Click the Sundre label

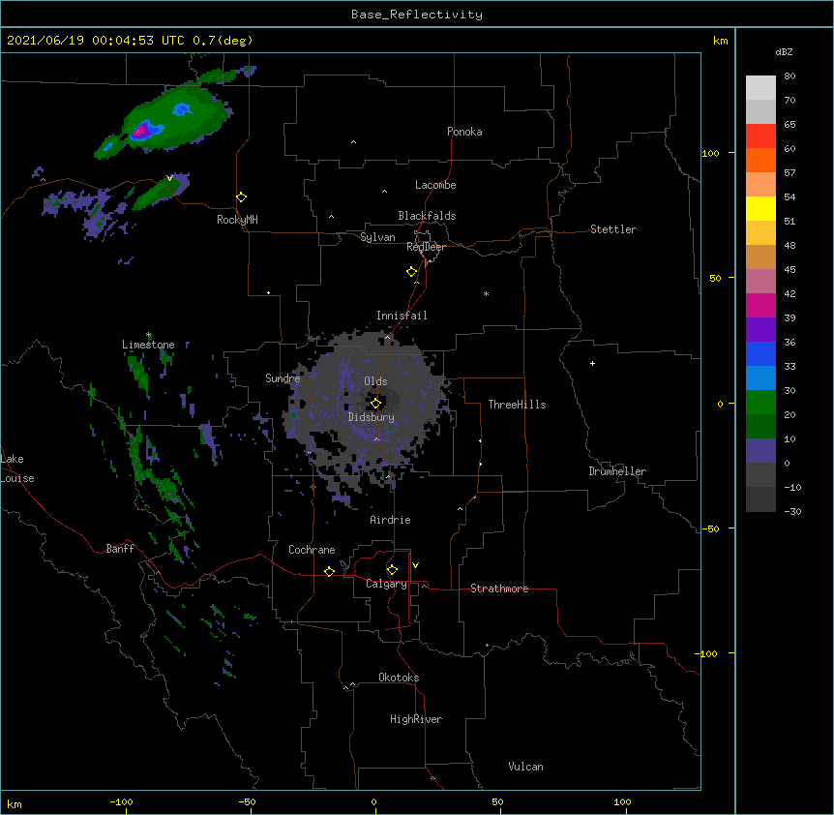(x=283, y=378)
